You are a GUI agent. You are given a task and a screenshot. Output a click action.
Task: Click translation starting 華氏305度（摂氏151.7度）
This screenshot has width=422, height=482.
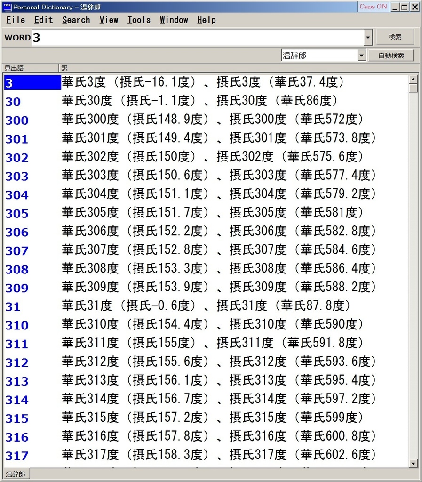pos(213,212)
